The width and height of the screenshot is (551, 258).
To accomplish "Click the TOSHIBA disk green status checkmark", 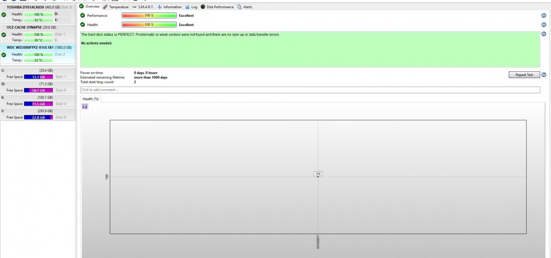I will click(x=4, y=15).
